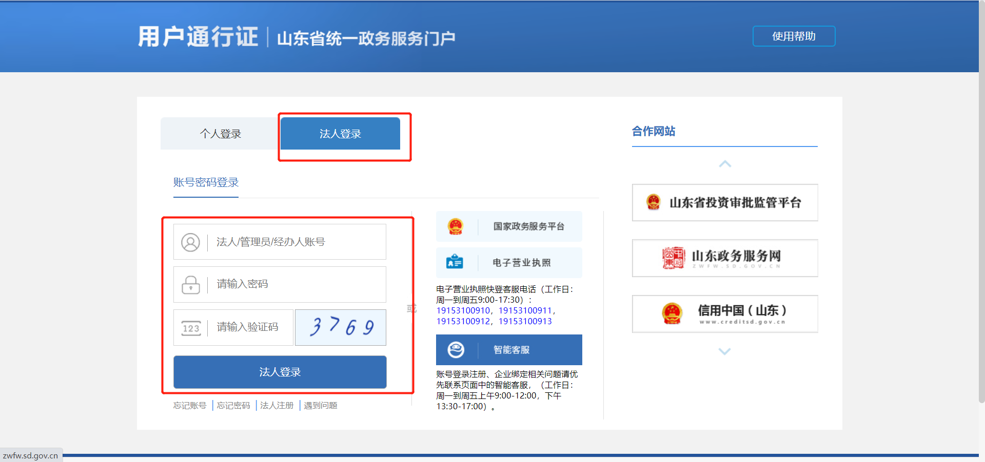This screenshot has height=462, width=985.
Task: Select the 法人登录 tab
Action: pyautogui.click(x=340, y=134)
